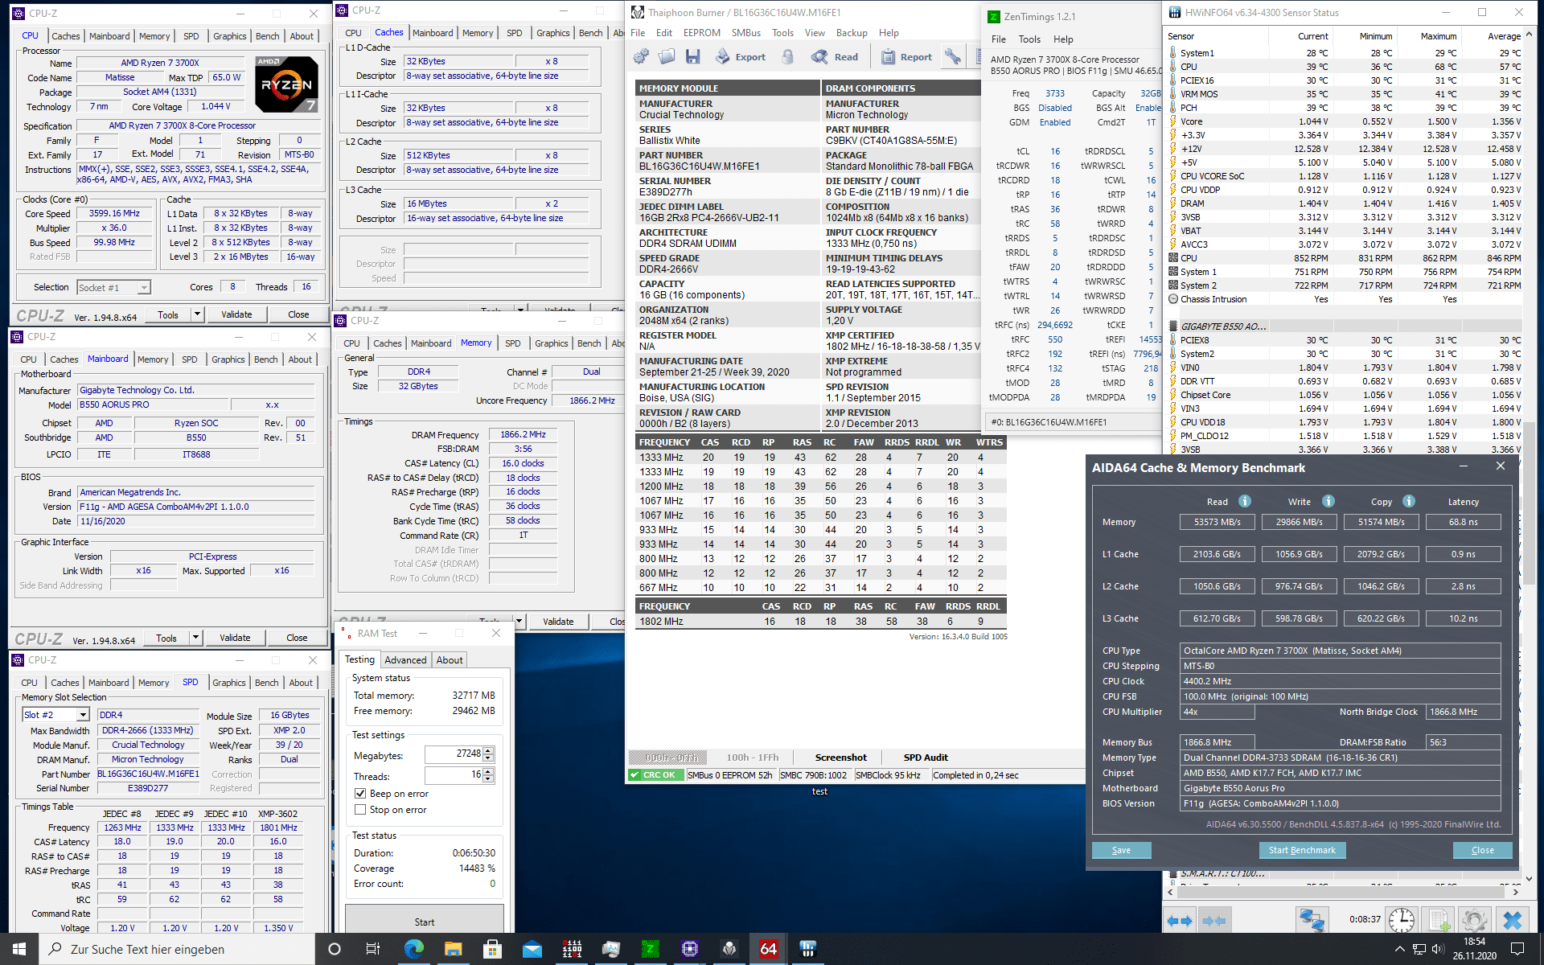Click the Report button in Thaiphoon Burner
Image resolution: width=1544 pixels, height=965 pixels.
[x=907, y=57]
